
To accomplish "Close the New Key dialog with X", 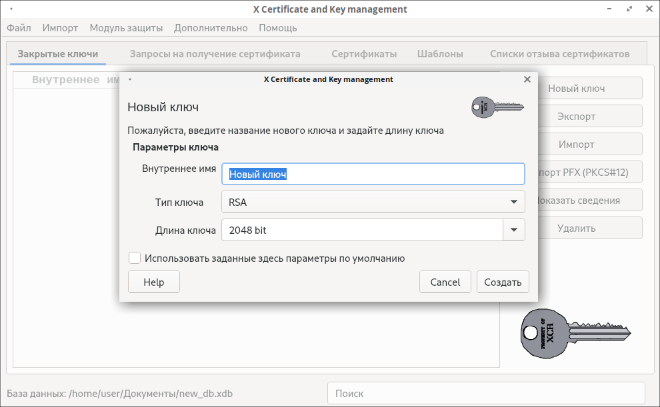I will [527, 79].
